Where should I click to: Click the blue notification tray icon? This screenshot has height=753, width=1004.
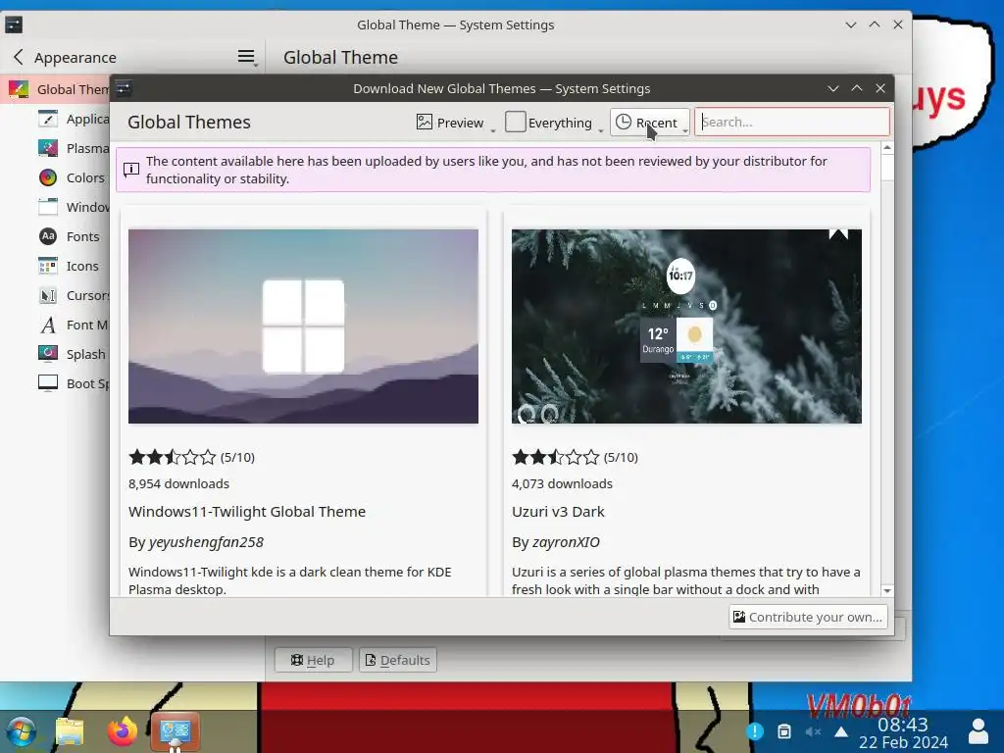pyautogui.click(x=755, y=730)
